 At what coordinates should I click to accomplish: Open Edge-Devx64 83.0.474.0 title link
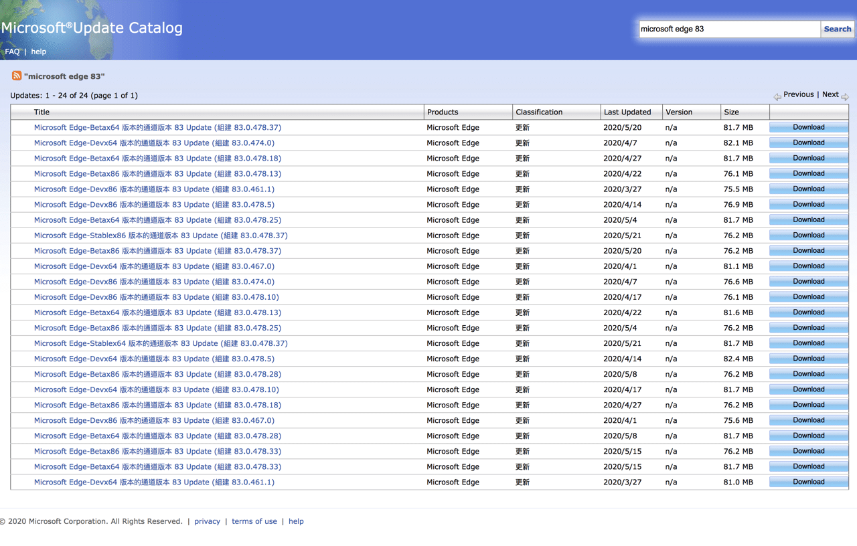coord(154,143)
